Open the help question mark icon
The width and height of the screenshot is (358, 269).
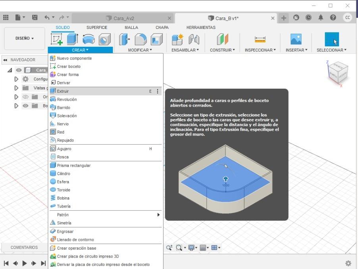click(333, 17)
